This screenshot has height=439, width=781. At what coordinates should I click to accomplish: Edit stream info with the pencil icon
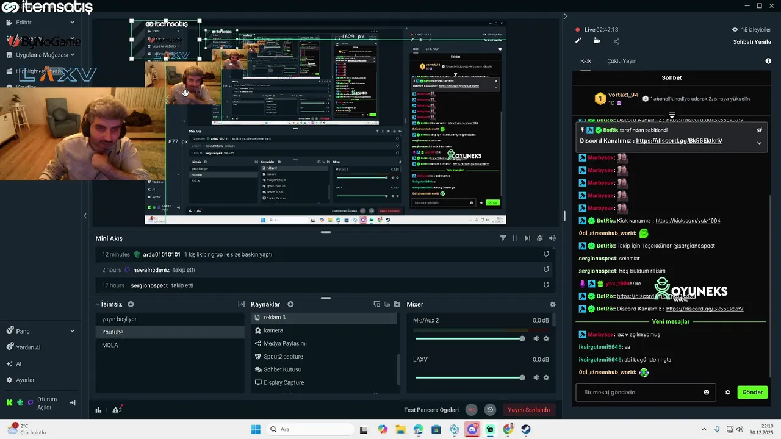click(x=578, y=41)
